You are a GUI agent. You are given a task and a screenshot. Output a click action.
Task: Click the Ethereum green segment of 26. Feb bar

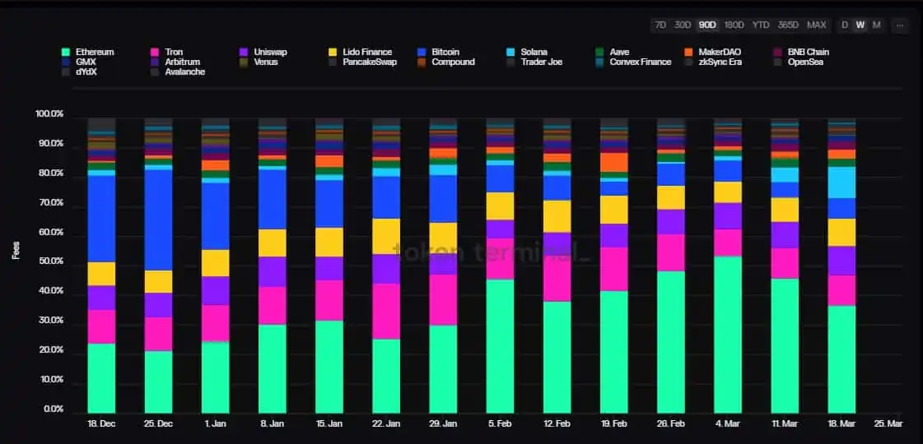(x=671, y=342)
